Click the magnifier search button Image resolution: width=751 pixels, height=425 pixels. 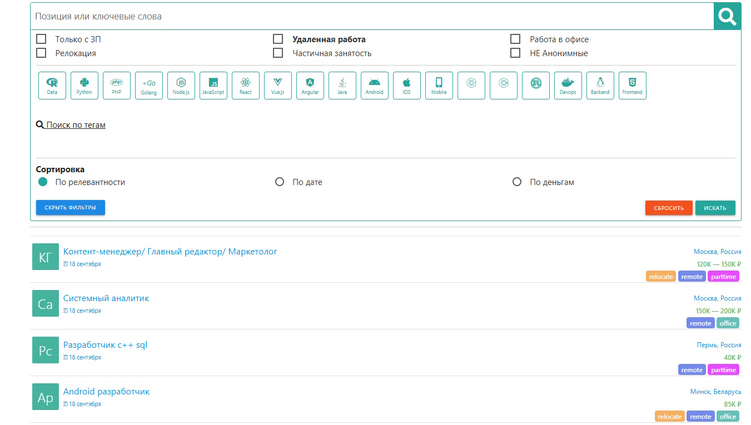pos(727,17)
